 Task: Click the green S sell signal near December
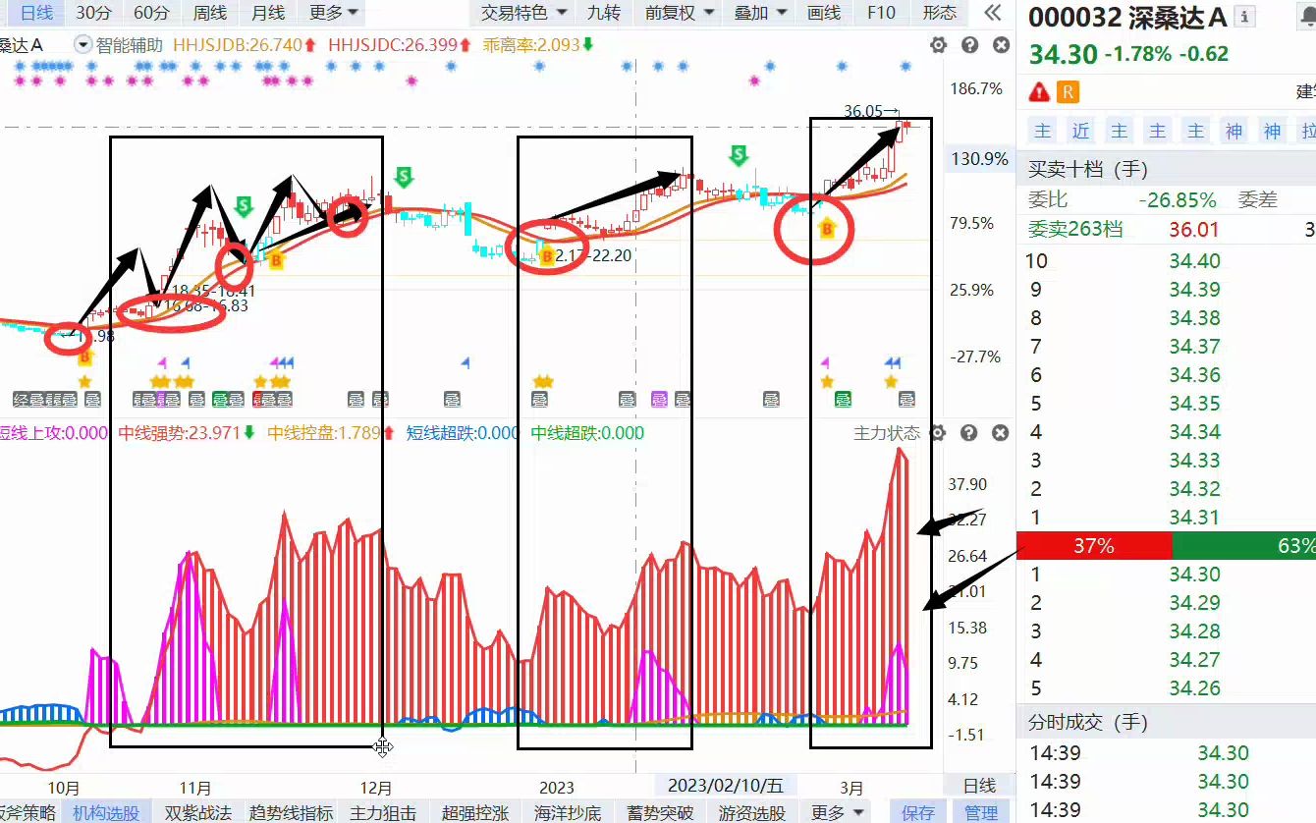pos(403,177)
